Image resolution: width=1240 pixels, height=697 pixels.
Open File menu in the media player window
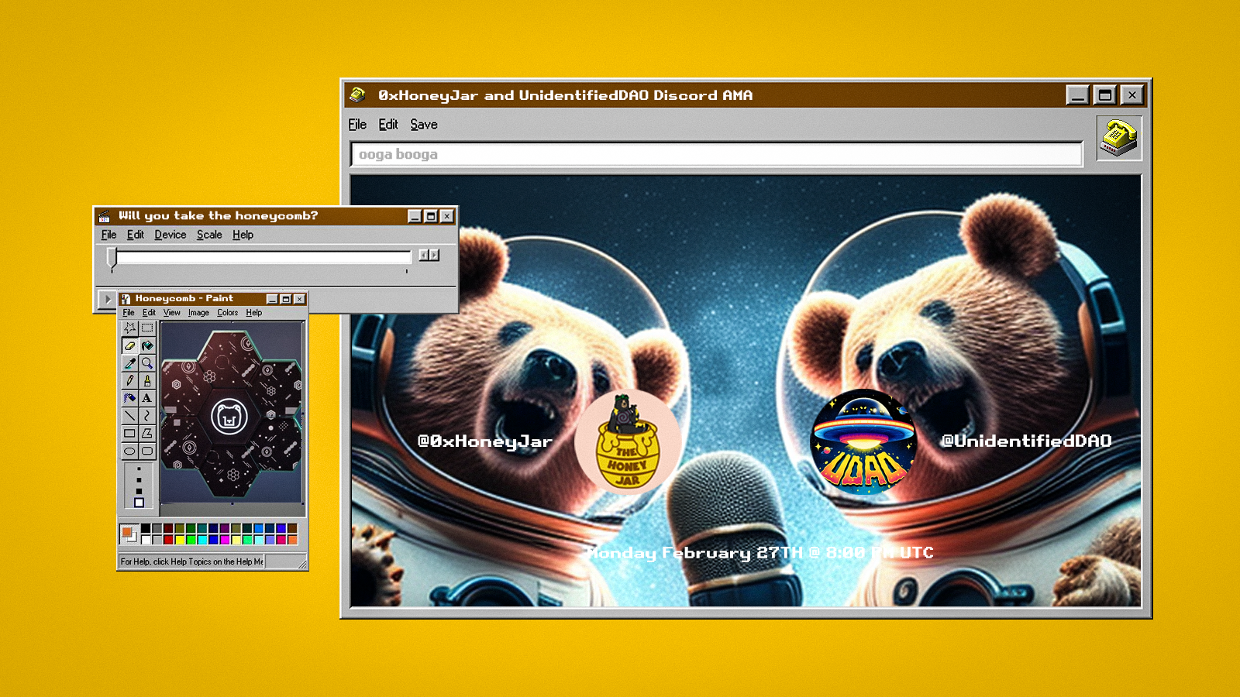(109, 235)
